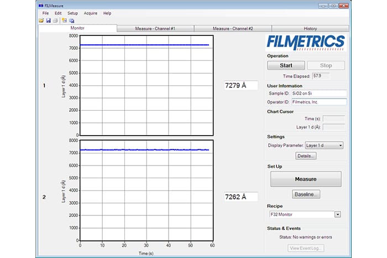Open the Details... settings button
The image size is (387, 258).
tap(305, 156)
